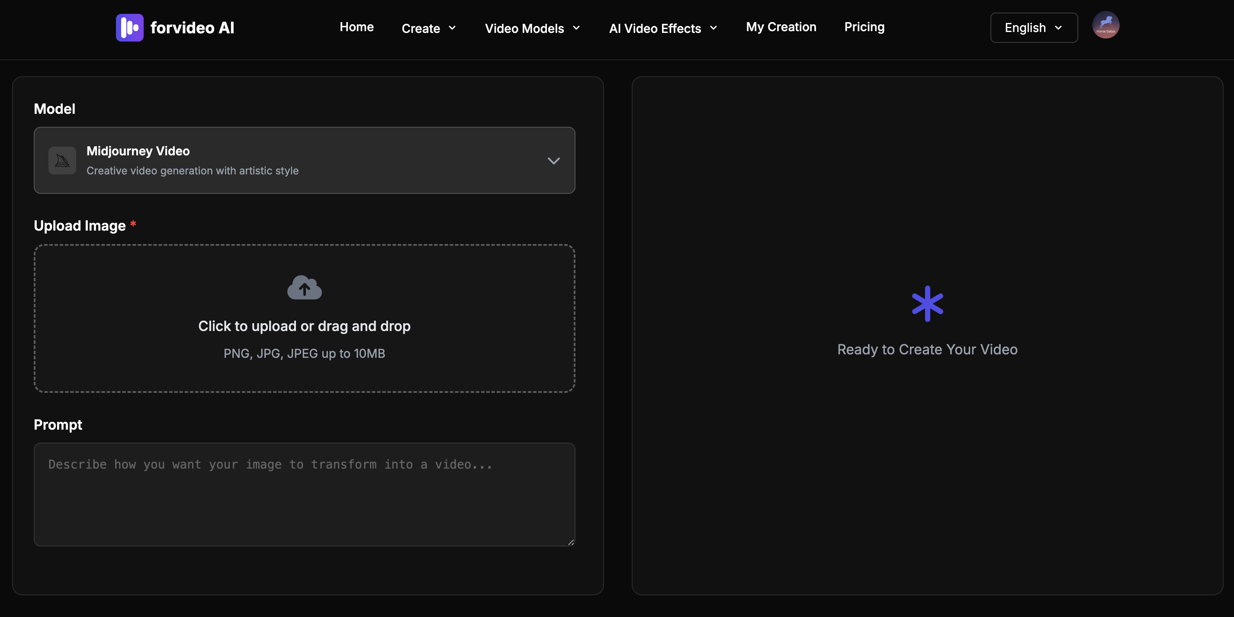Open the Midjourney Video model selector

point(304,161)
